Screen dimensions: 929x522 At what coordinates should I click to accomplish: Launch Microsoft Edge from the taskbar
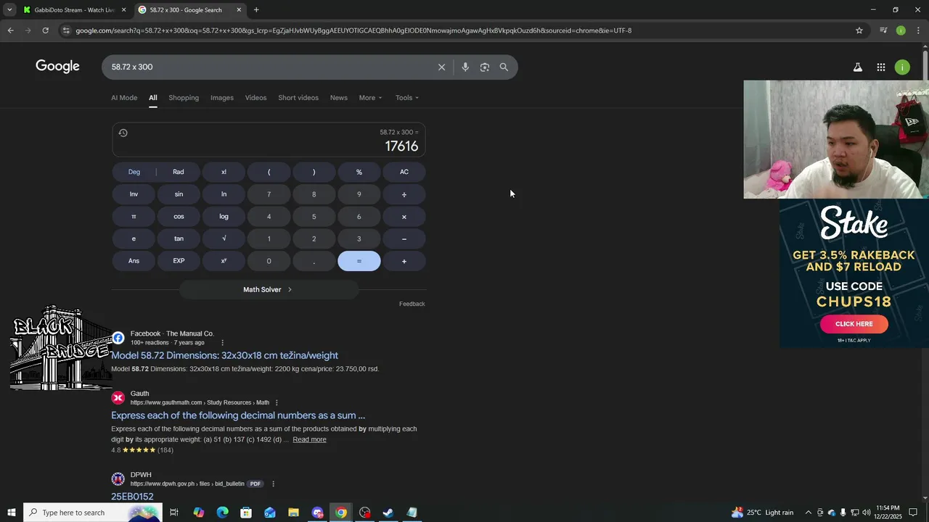coord(222,513)
